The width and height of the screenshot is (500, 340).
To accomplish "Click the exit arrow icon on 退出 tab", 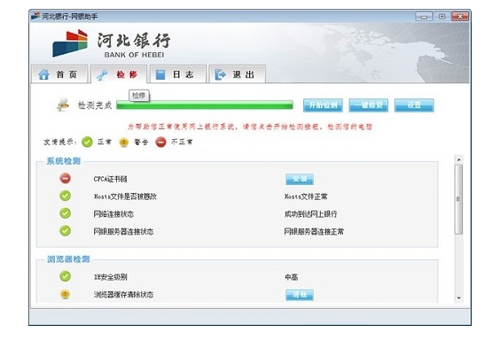I will point(221,74).
